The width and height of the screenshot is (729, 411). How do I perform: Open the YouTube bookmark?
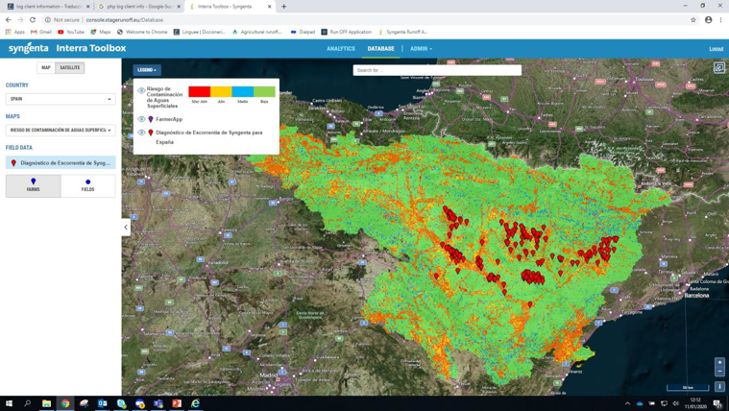coord(71,32)
